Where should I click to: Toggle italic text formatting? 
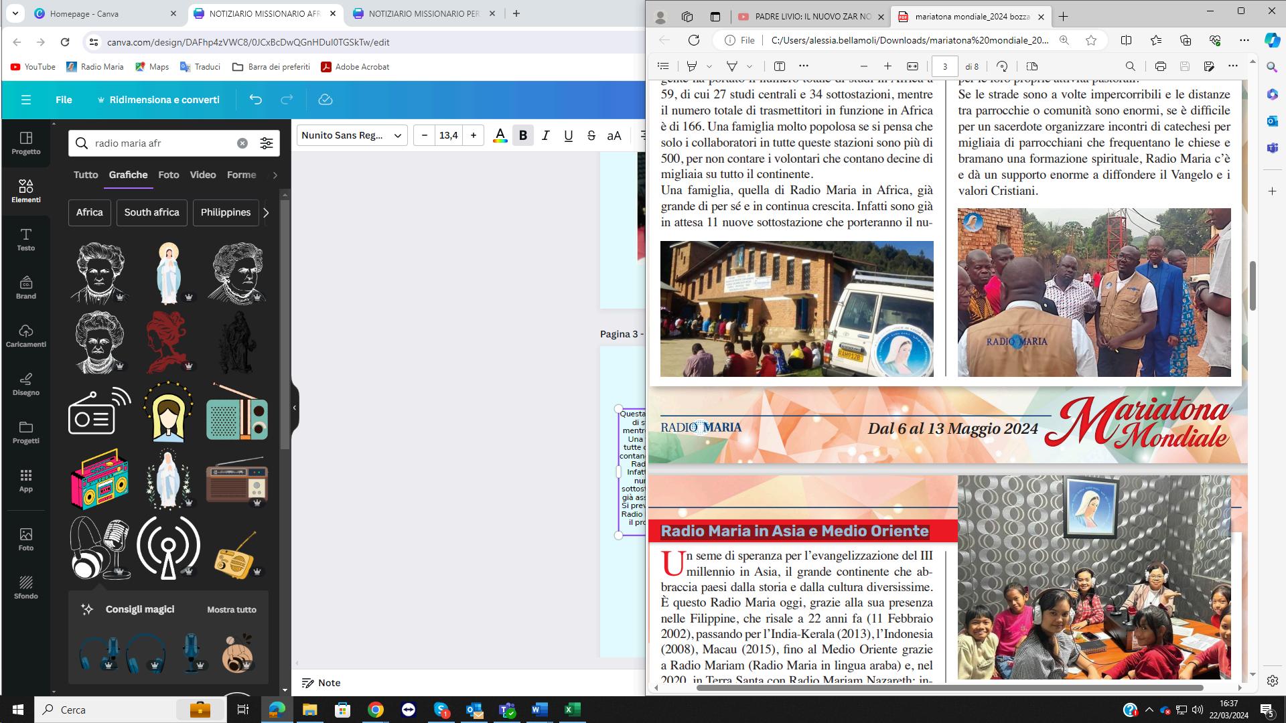point(546,135)
